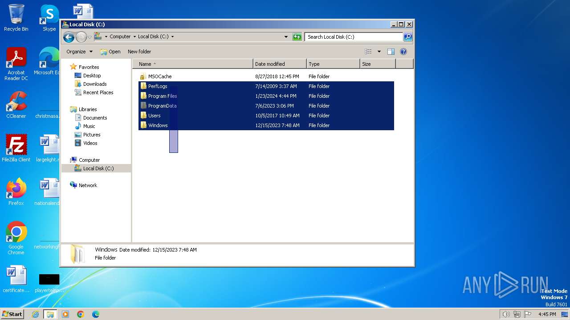Click the Change your view icon
Viewport: 570px width, 320px height.
tap(368, 52)
